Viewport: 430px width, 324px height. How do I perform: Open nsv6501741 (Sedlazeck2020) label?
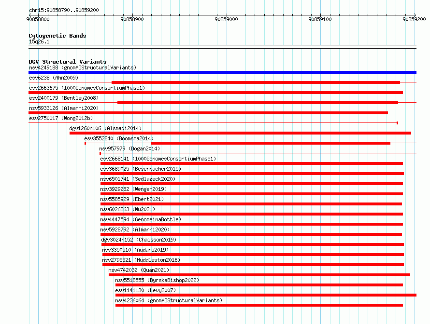[138, 179]
